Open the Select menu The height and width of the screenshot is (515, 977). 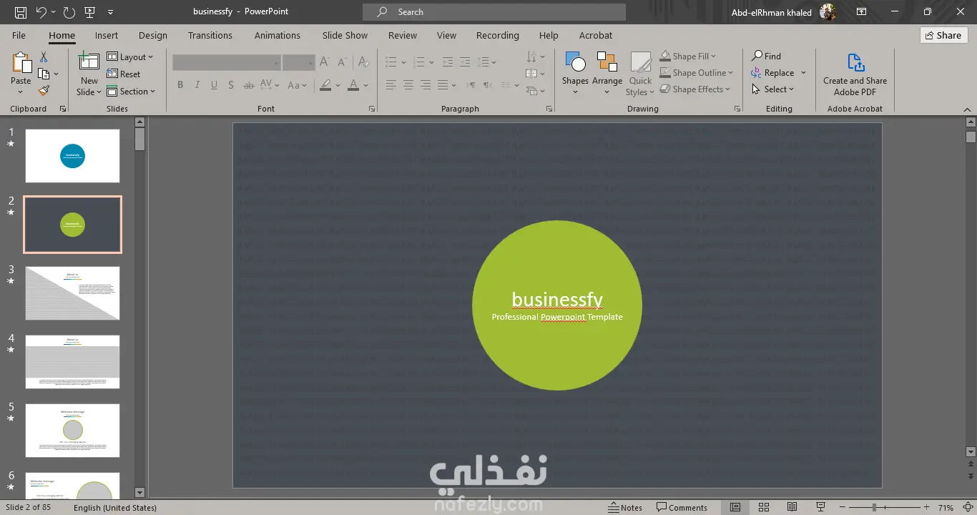(772, 89)
